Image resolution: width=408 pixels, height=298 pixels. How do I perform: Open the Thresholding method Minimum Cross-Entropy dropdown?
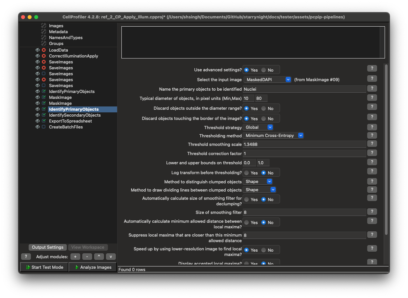coord(273,135)
